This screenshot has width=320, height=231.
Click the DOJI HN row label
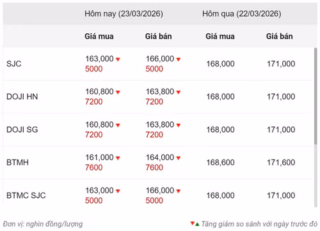pyautogui.click(x=22, y=96)
